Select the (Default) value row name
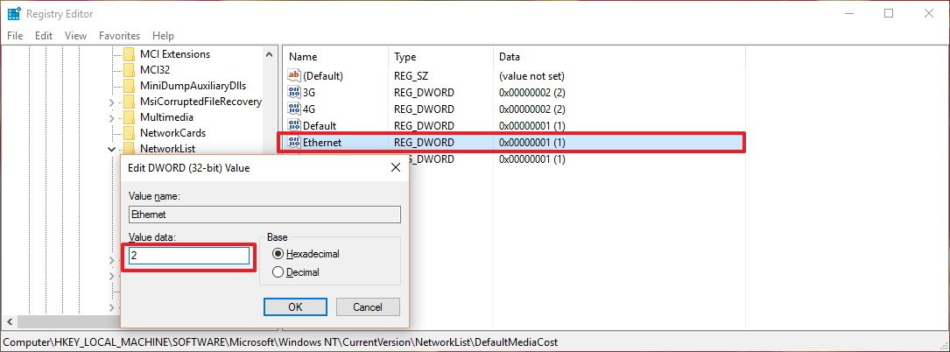The height and width of the screenshot is (352, 950). (x=323, y=75)
